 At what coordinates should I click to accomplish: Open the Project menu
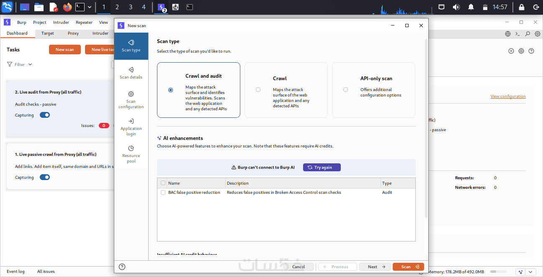pos(40,23)
